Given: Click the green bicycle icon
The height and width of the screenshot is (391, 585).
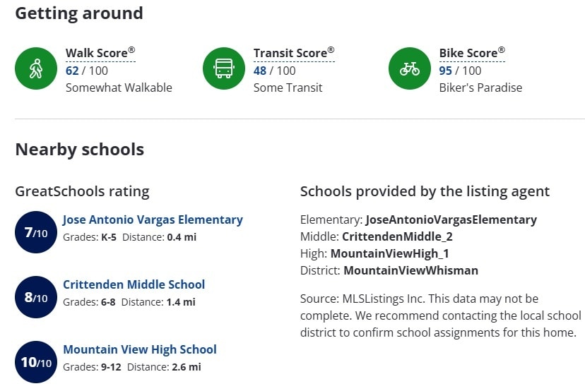Looking at the screenshot, I should point(410,68).
